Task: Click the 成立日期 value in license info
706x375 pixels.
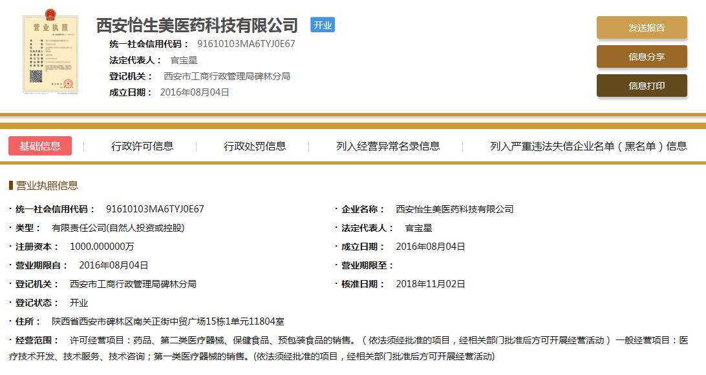Action: tap(431, 247)
